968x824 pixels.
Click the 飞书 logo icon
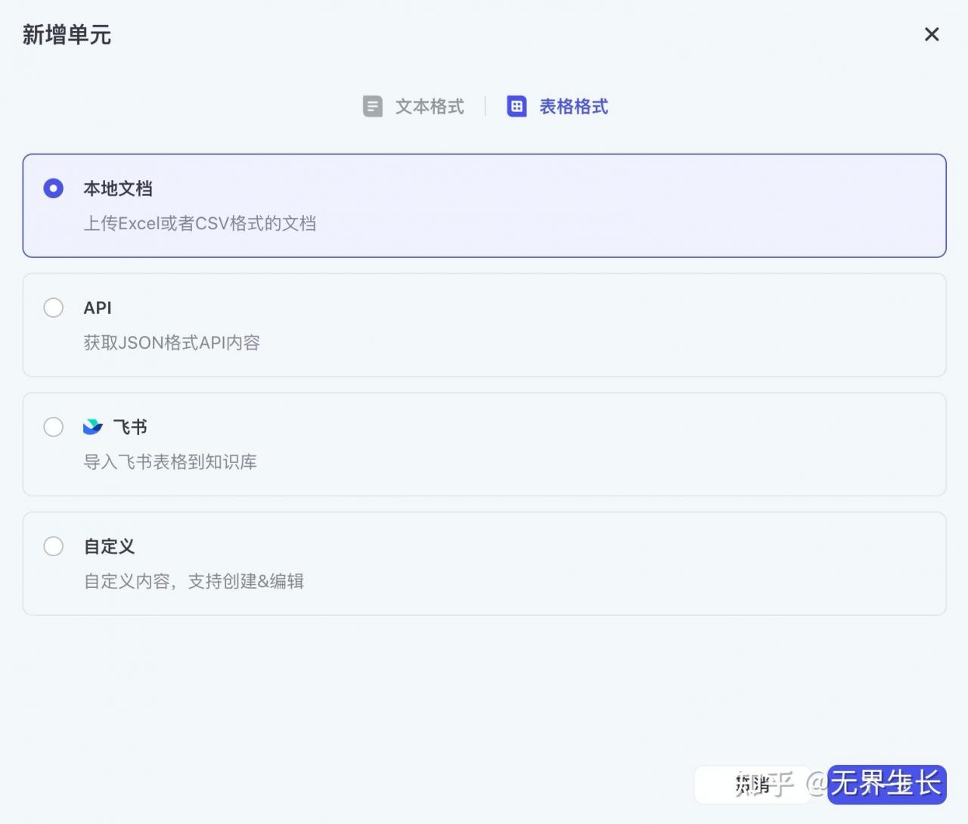(x=93, y=427)
